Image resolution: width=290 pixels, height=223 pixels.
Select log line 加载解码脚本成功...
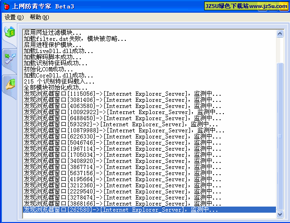click(149, 57)
